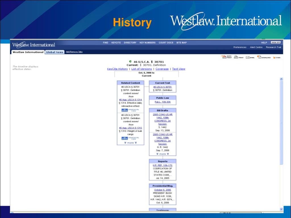Open bill draft link dated Sep. 7, 2006
The width and height of the screenshot is (291, 218).
[163, 139]
